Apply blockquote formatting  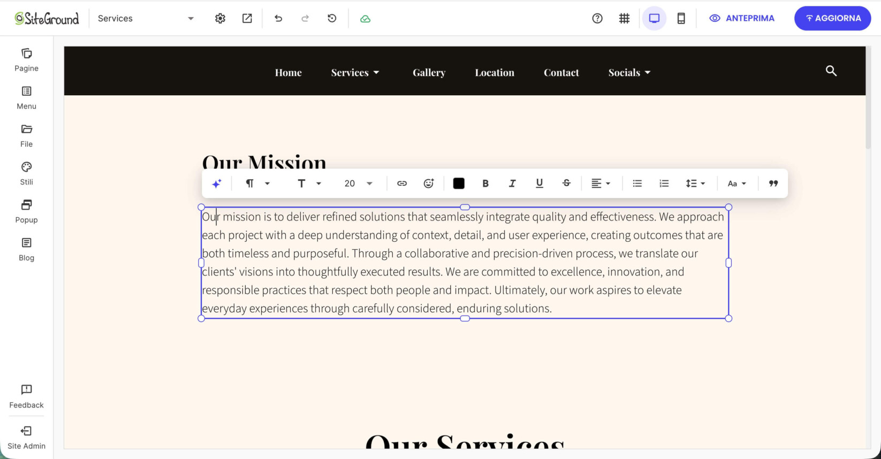[x=773, y=183]
